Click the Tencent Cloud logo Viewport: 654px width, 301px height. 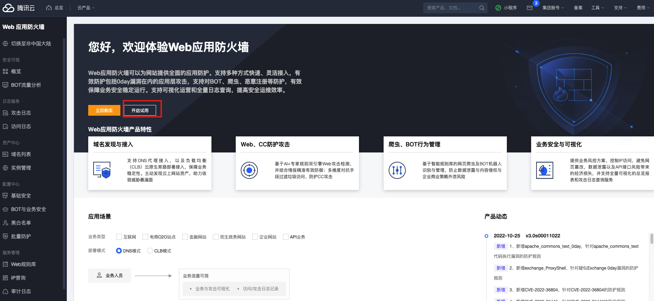19,8
